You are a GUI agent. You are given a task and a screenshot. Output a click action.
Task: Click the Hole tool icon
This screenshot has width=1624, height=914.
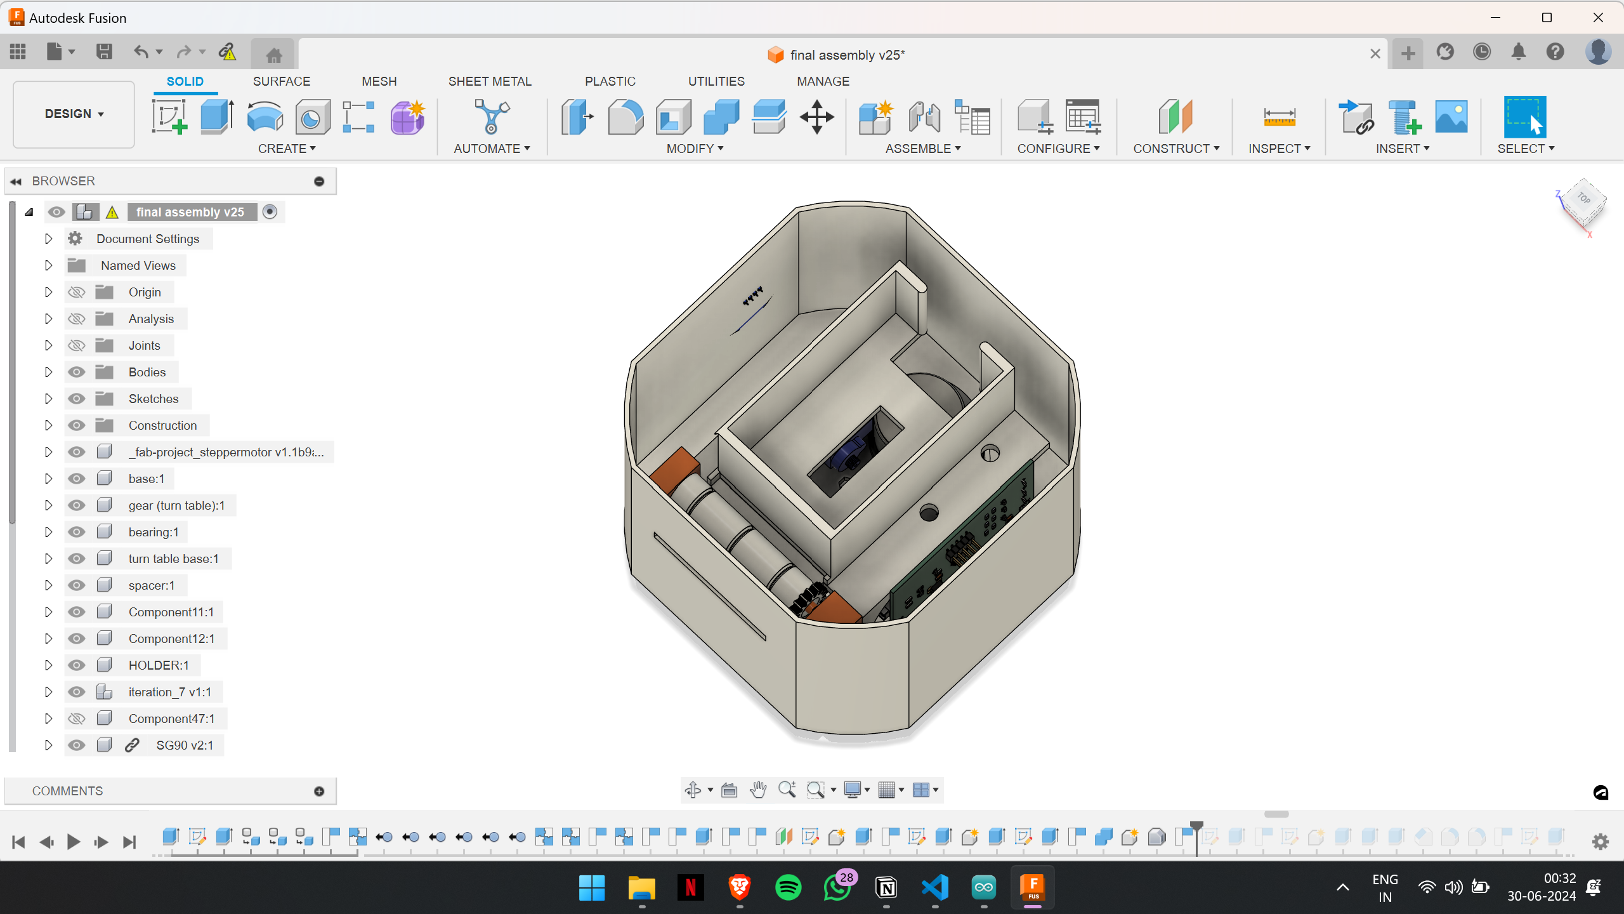[x=312, y=117]
